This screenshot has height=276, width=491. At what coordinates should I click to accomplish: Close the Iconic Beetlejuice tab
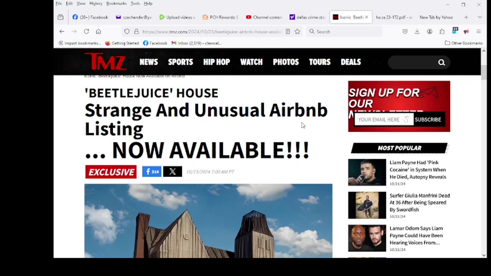tap(366, 17)
